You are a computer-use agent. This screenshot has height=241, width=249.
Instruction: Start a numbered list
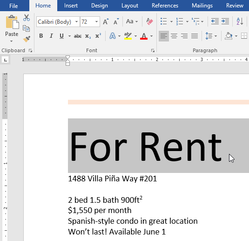tap(180, 21)
